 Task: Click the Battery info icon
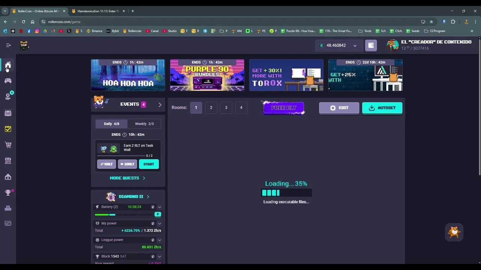[153, 207]
